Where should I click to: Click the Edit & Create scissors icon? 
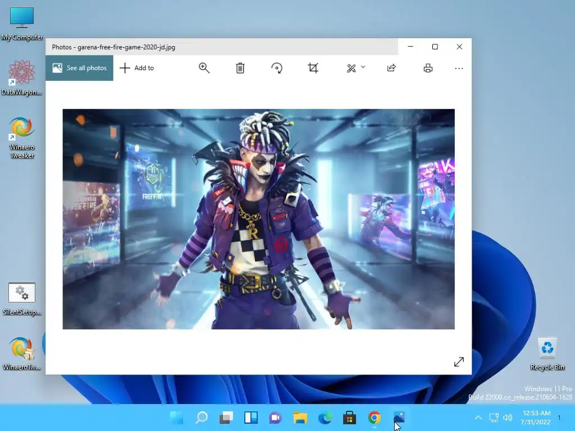coord(352,68)
